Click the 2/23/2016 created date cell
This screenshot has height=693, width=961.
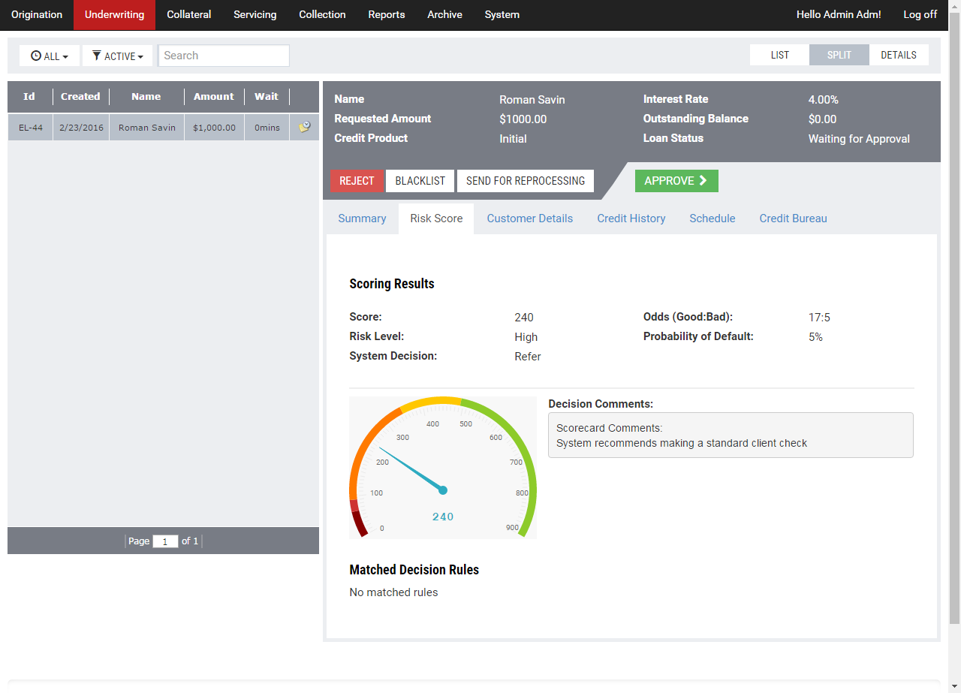pyautogui.click(x=81, y=128)
